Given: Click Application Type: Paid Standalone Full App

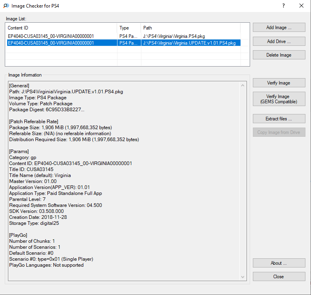Looking at the screenshot, I should [55, 193].
